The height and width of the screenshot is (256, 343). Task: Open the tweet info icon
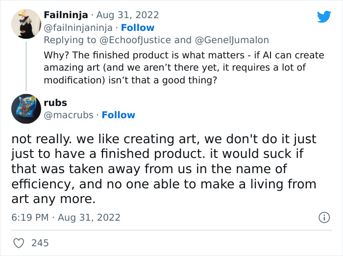pos(323,217)
